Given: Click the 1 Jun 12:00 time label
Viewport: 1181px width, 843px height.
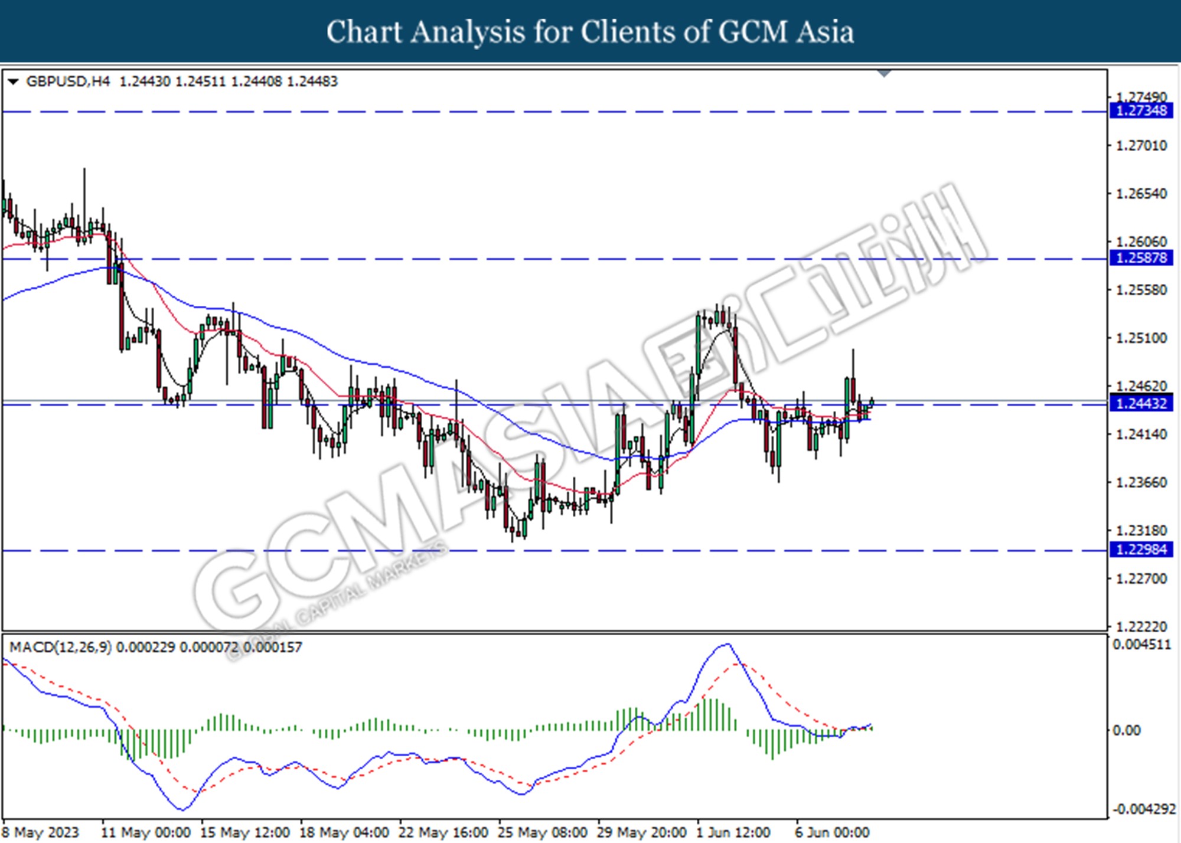Looking at the screenshot, I should click(x=733, y=833).
